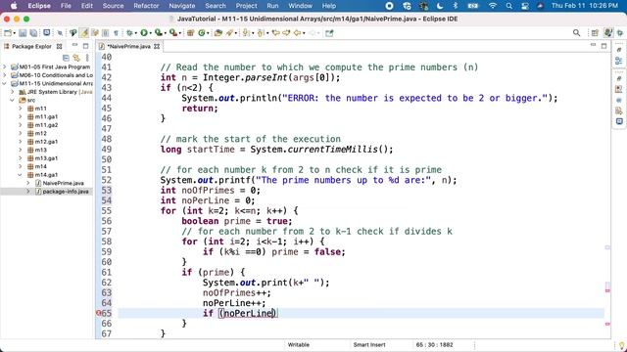Toggle Link with Editor in Package Explorer
Image resolution: width=627 pixels, height=352 pixels.
(76, 58)
